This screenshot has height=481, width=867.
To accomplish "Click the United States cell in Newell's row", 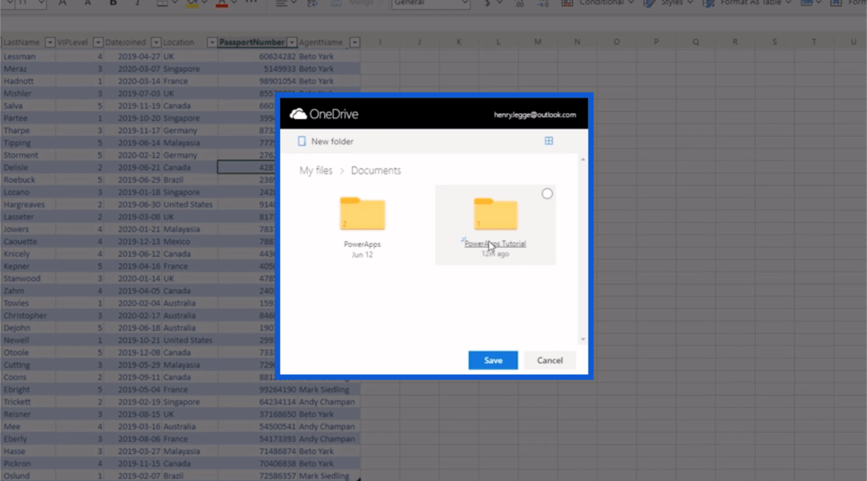I will 189,340.
